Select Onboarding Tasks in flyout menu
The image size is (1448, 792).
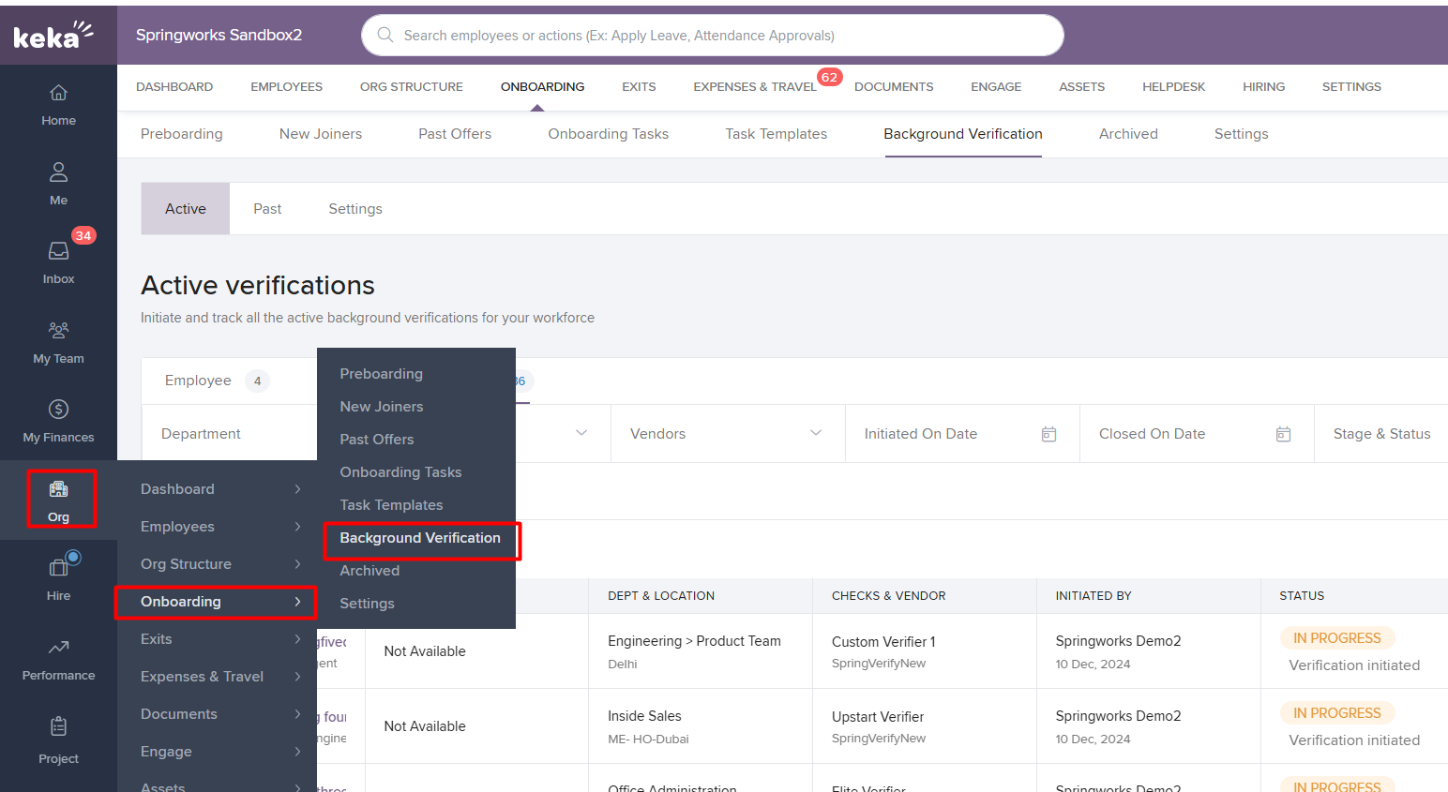pos(400,471)
